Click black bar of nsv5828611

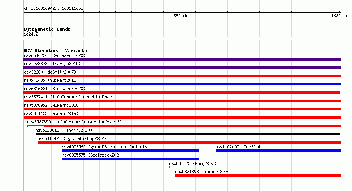(x=188, y=134)
